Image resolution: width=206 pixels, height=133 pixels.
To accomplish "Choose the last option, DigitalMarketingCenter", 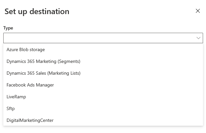I will click(x=30, y=120).
